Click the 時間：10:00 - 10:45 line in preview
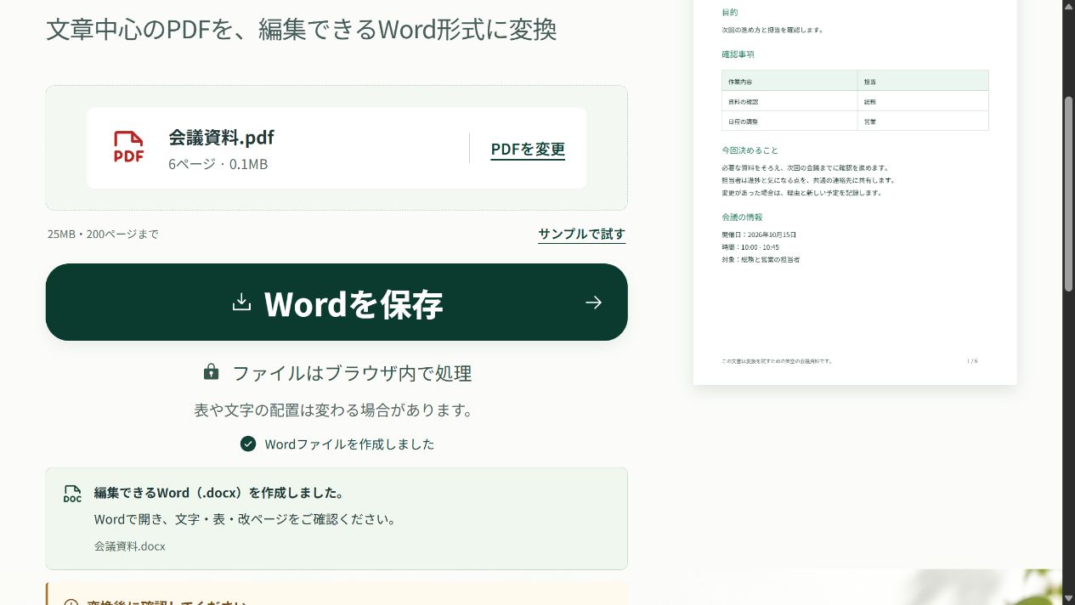 tap(750, 247)
